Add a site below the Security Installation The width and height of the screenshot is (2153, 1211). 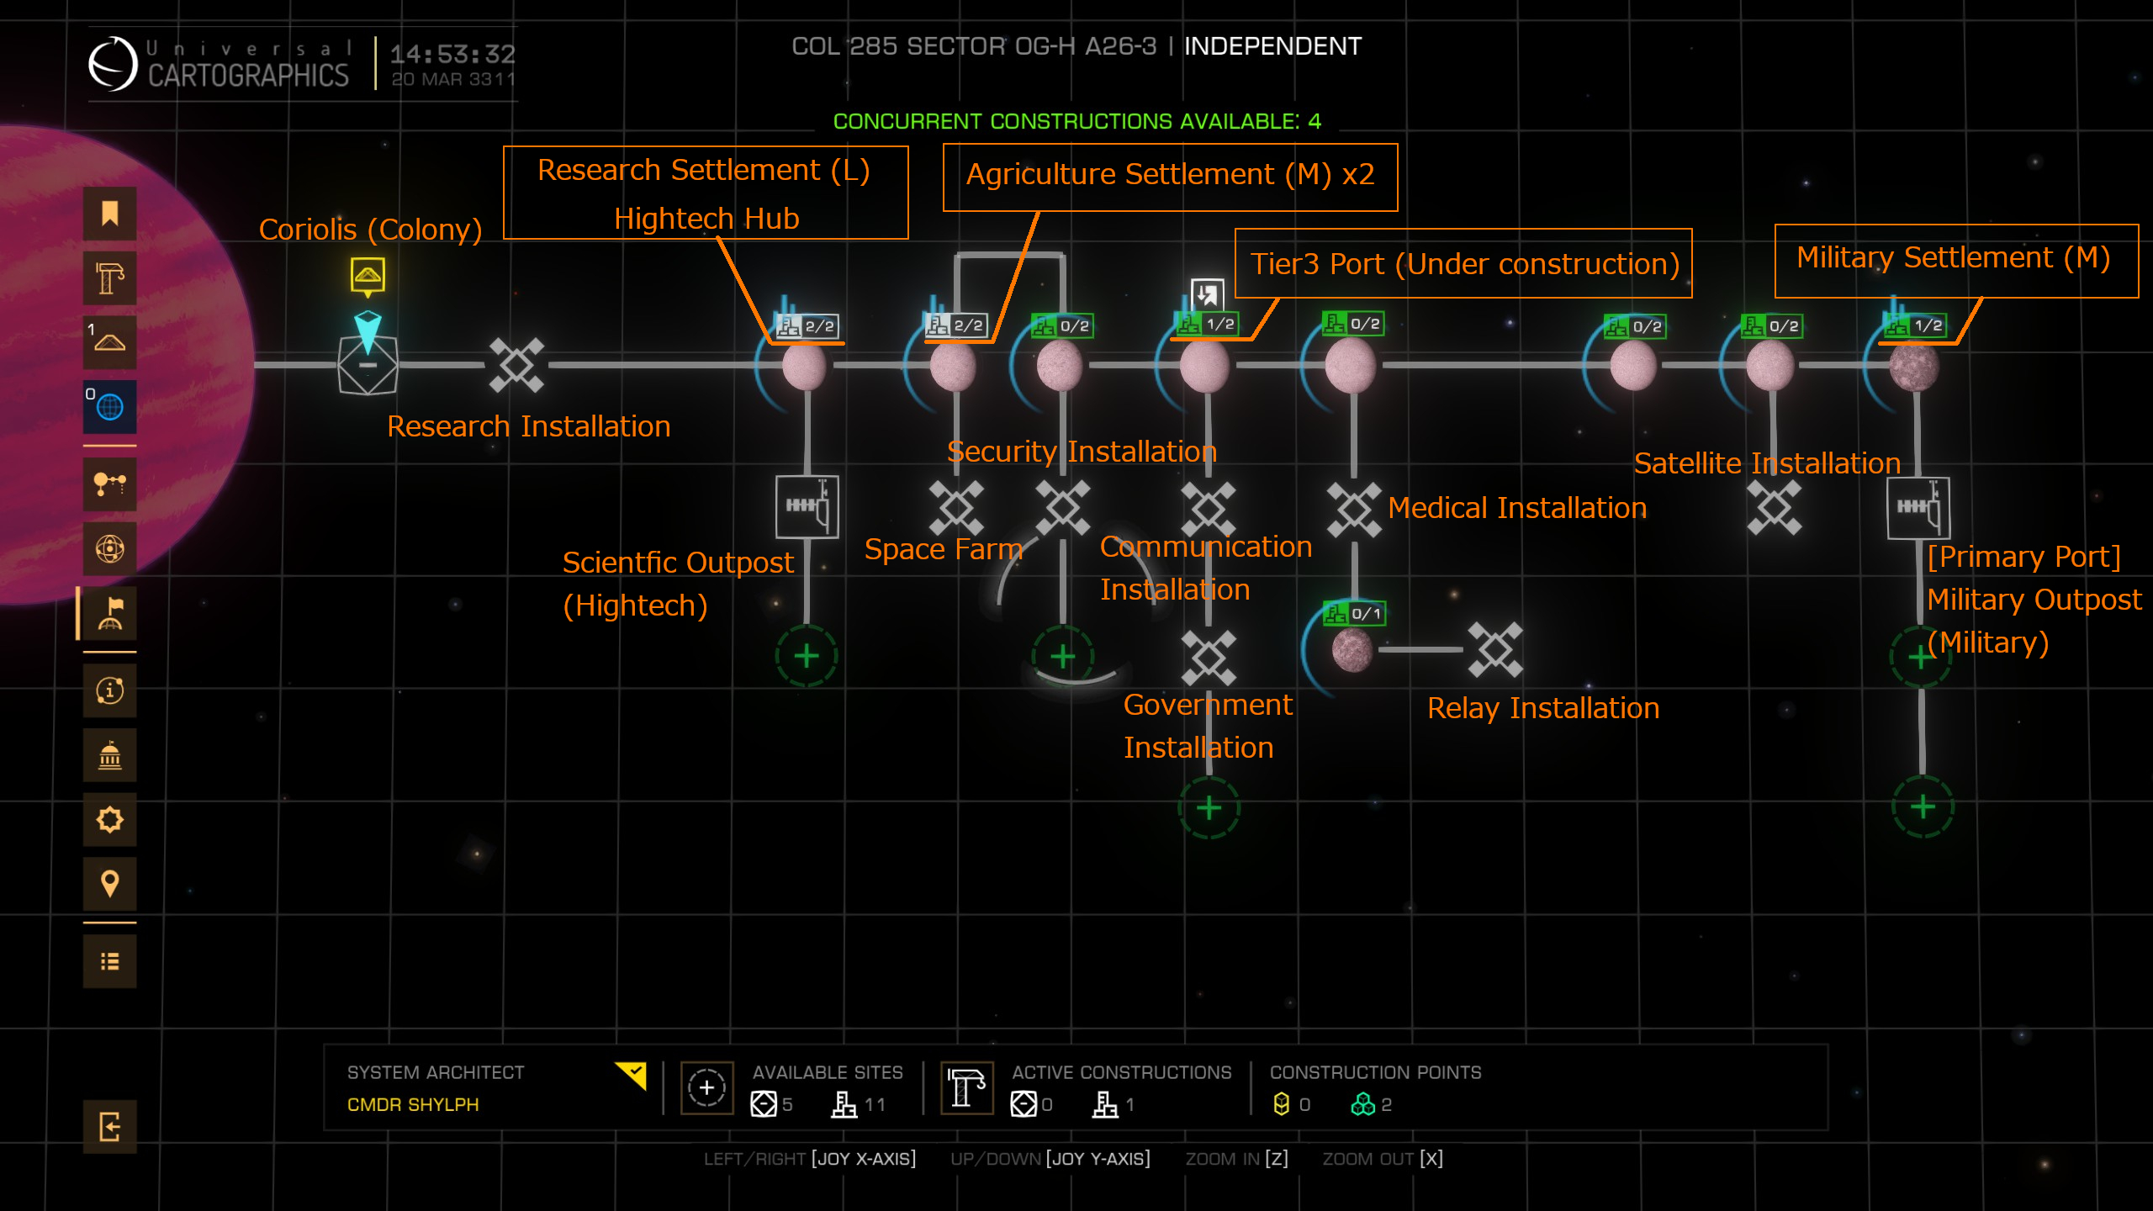coord(1063,656)
